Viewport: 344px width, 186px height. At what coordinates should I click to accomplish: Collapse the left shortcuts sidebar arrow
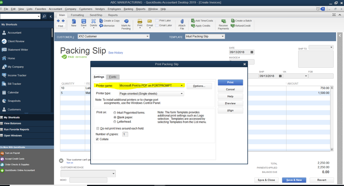click(51, 17)
